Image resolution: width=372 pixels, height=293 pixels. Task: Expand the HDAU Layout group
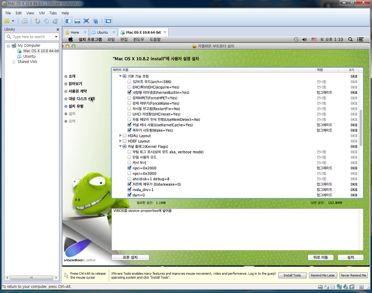pyautogui.click(x=120, y=136)
